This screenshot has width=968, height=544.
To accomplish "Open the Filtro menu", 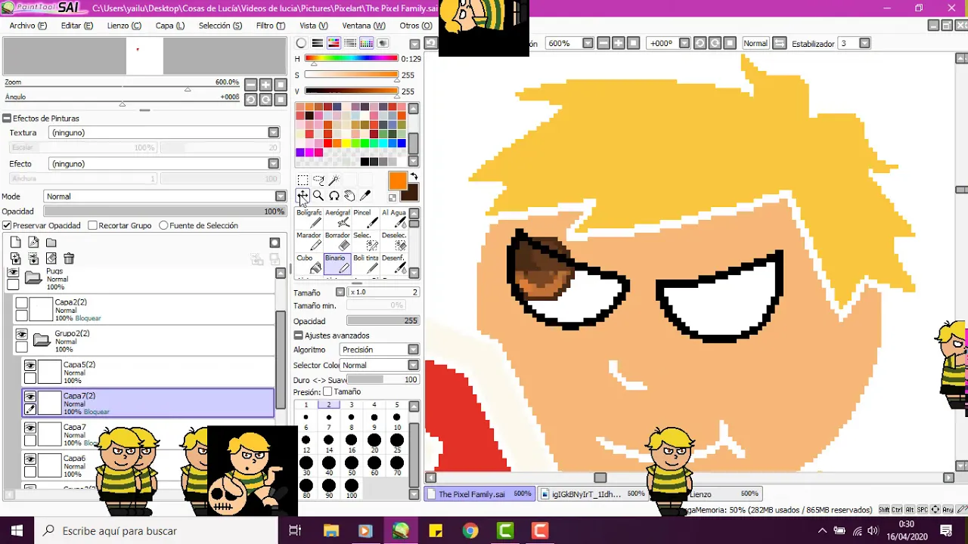I will pyautogui.click(x=271, y=26).
